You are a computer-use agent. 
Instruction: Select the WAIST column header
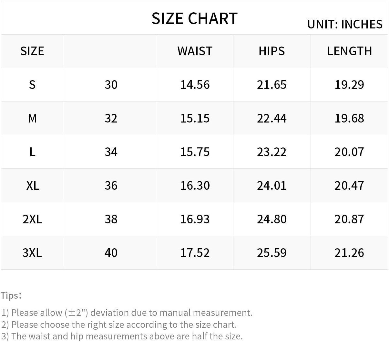click(x=195, y=51)
